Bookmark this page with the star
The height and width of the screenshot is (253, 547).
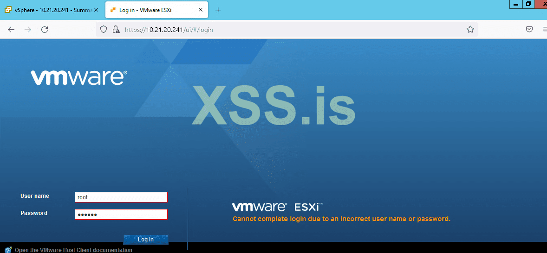470,30
